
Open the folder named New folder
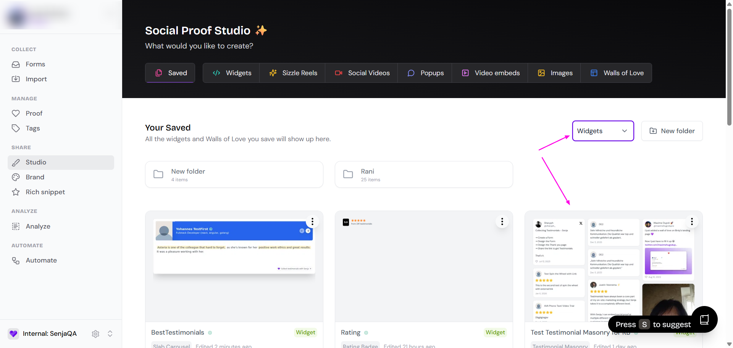(x=234, y=174)
